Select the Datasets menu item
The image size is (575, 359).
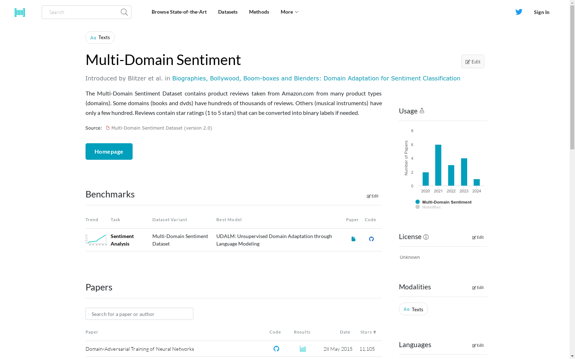pos(228,12)
